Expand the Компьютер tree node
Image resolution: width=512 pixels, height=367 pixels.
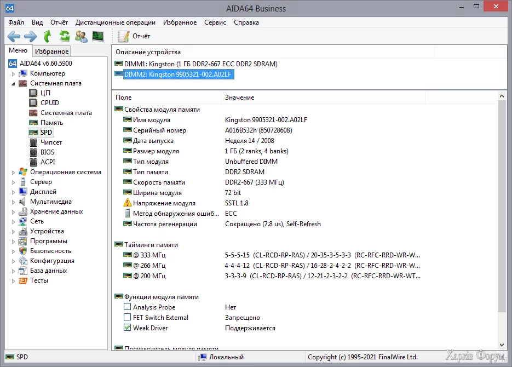pos(14,73)
